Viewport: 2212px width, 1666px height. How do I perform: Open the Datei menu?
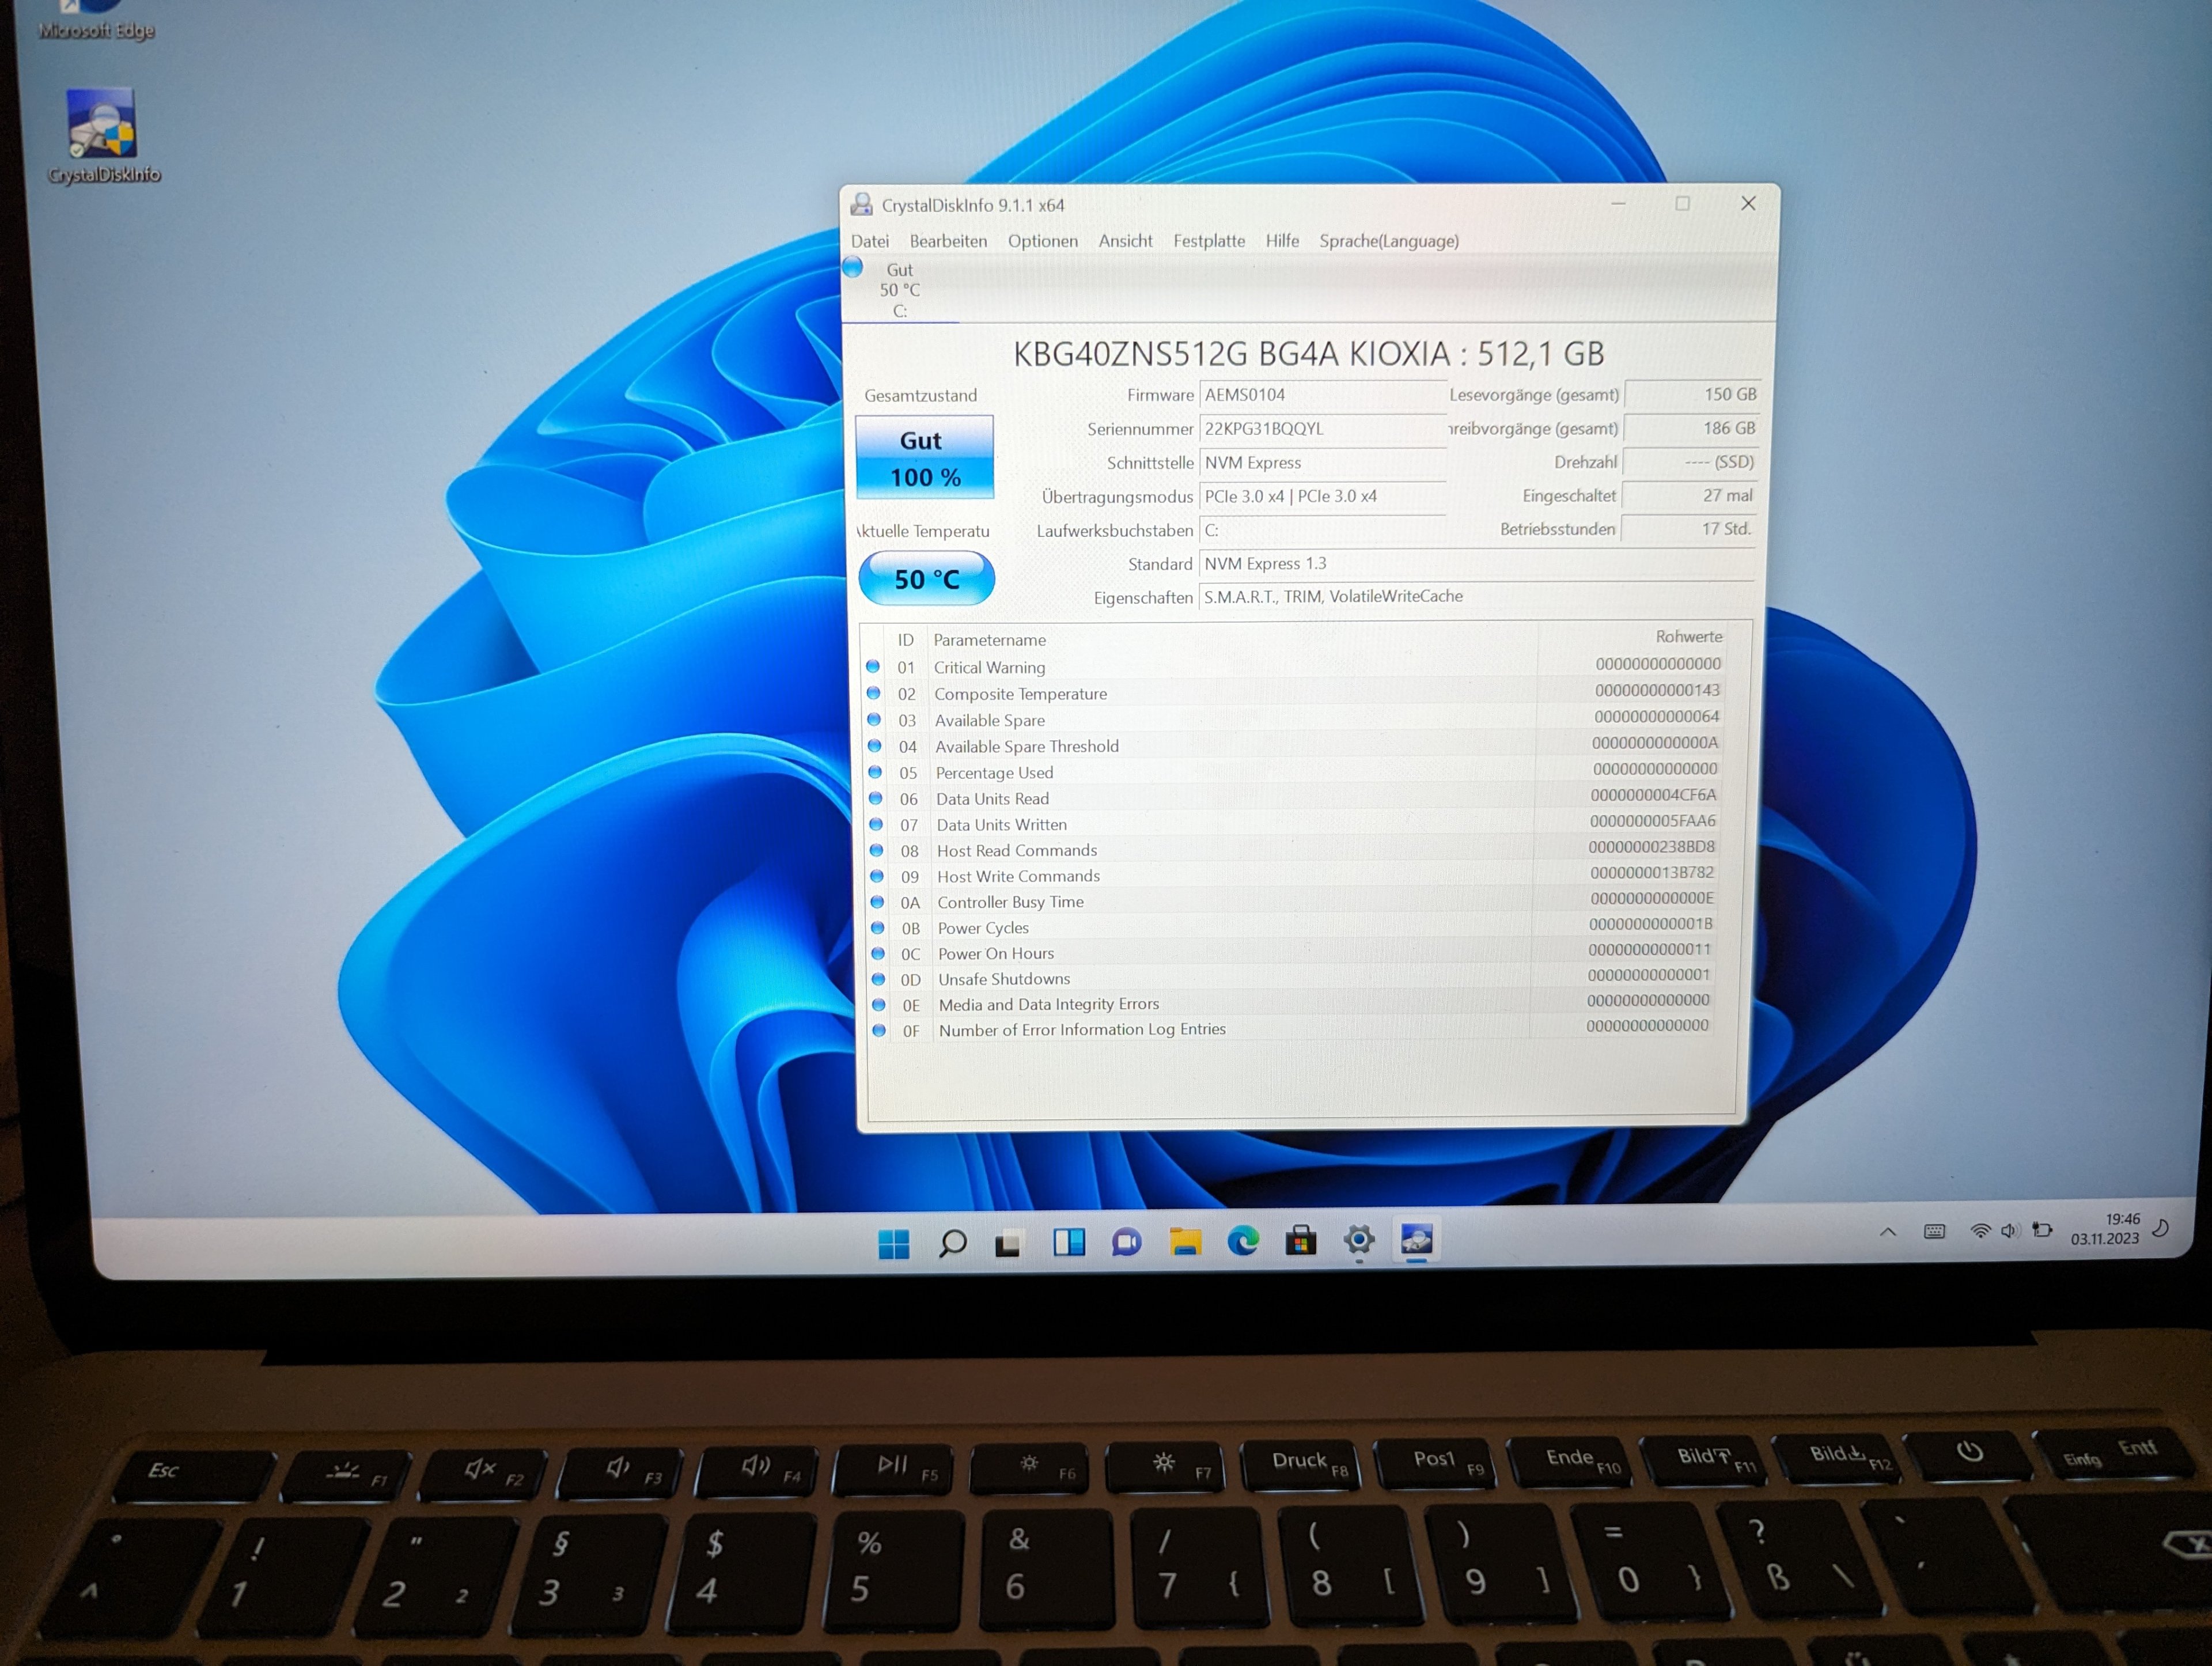869,241
